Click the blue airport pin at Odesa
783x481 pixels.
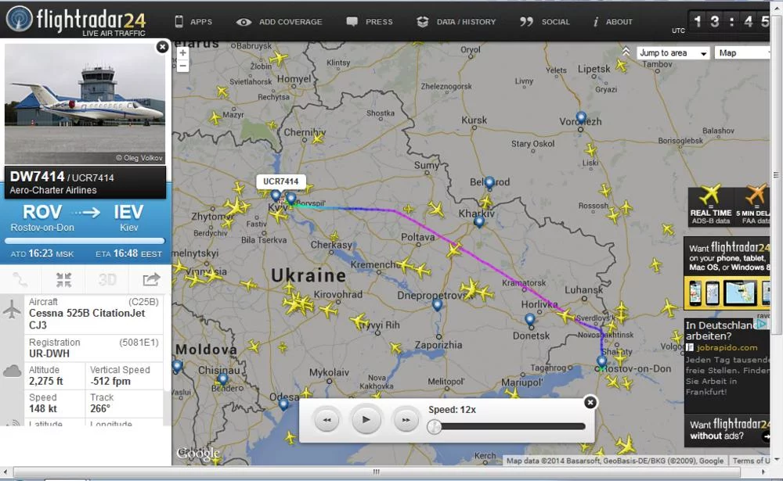283,404
